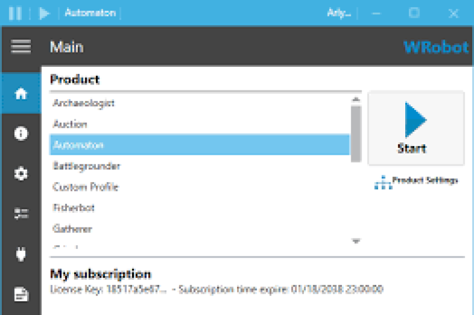Open settings gear in sidebar
The width and height of the screenshot is (474, 315).
coord(21,174)
